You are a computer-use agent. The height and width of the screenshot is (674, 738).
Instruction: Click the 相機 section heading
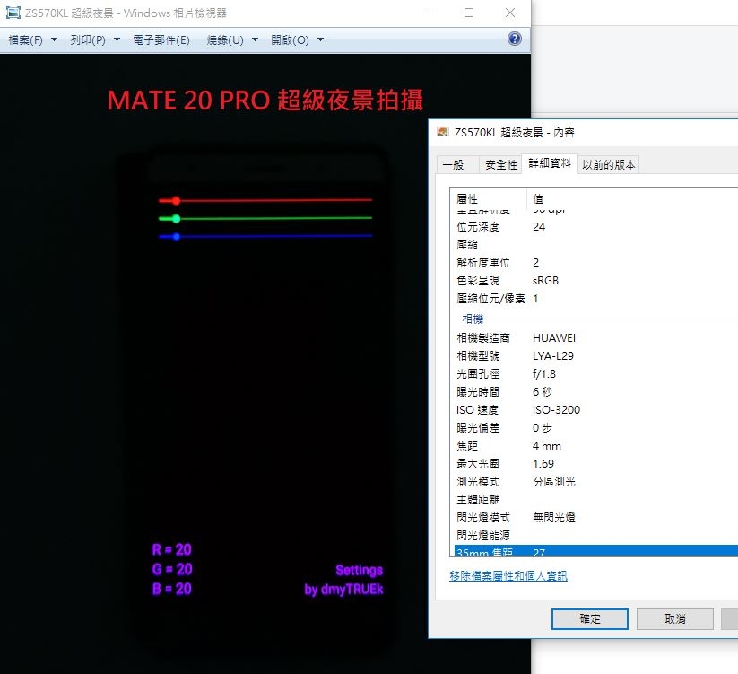[x=473, y=319]
